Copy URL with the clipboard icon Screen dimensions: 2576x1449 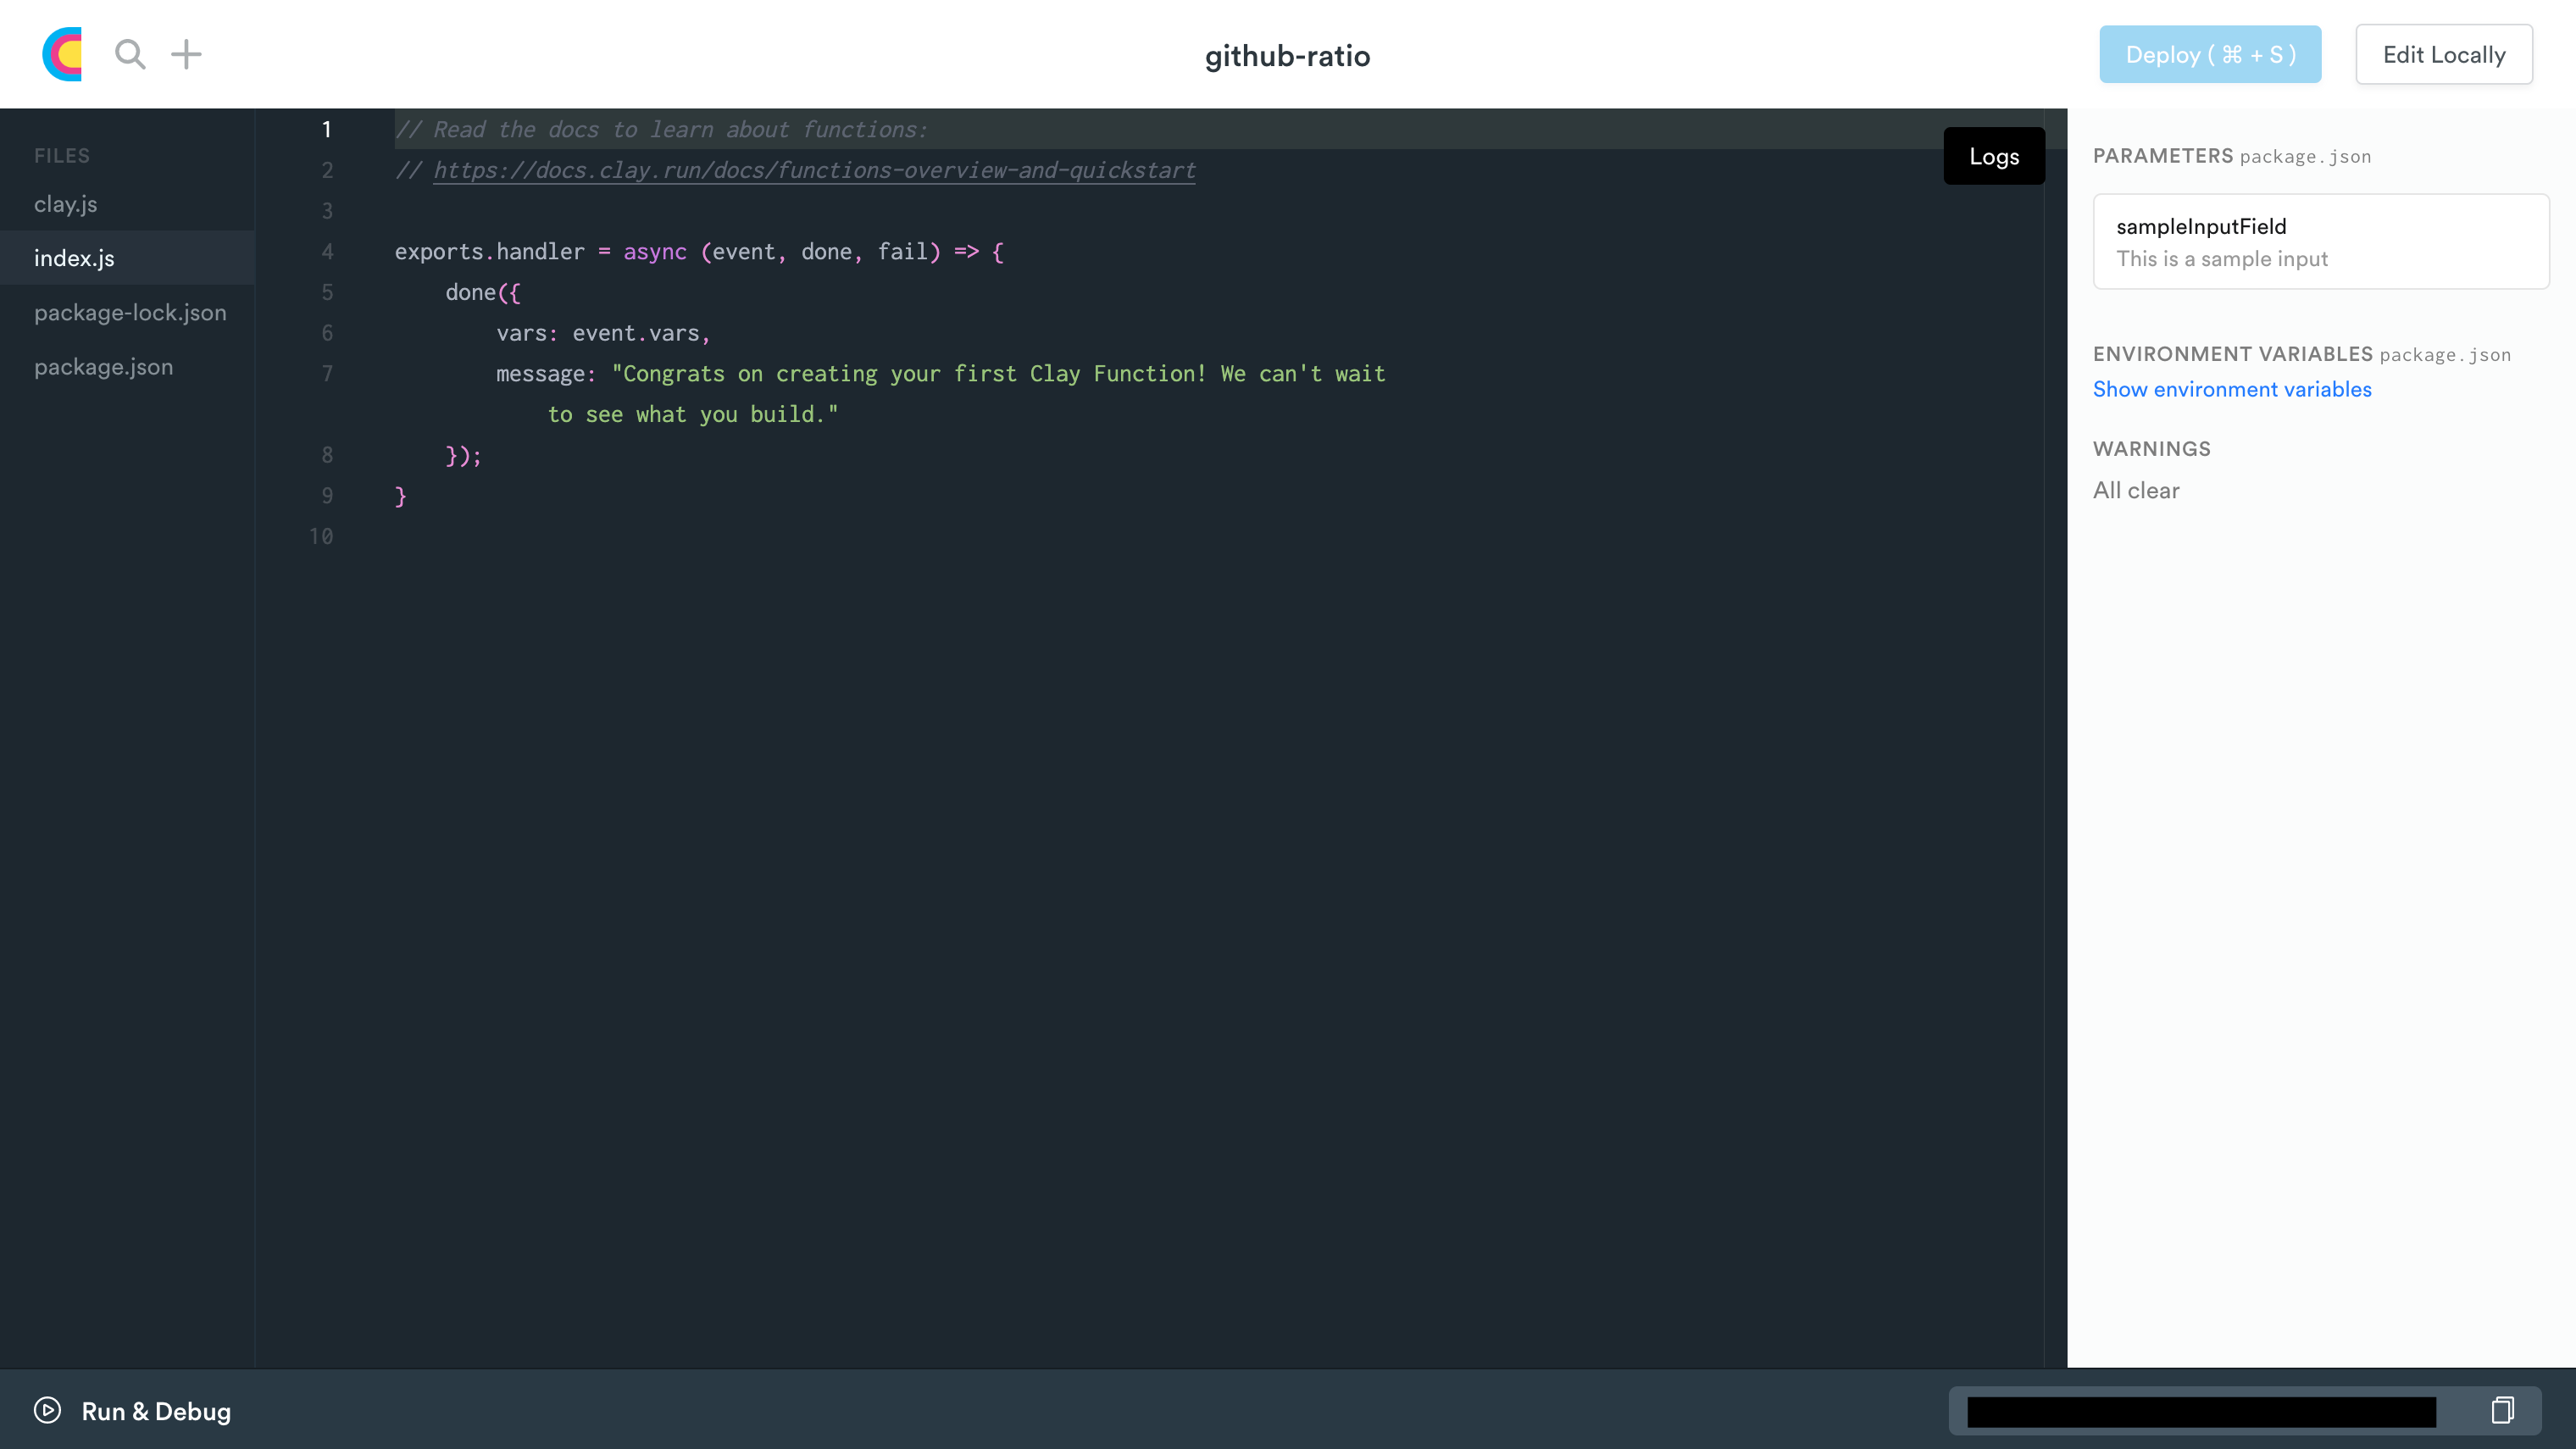(x=2502, y=1410)
